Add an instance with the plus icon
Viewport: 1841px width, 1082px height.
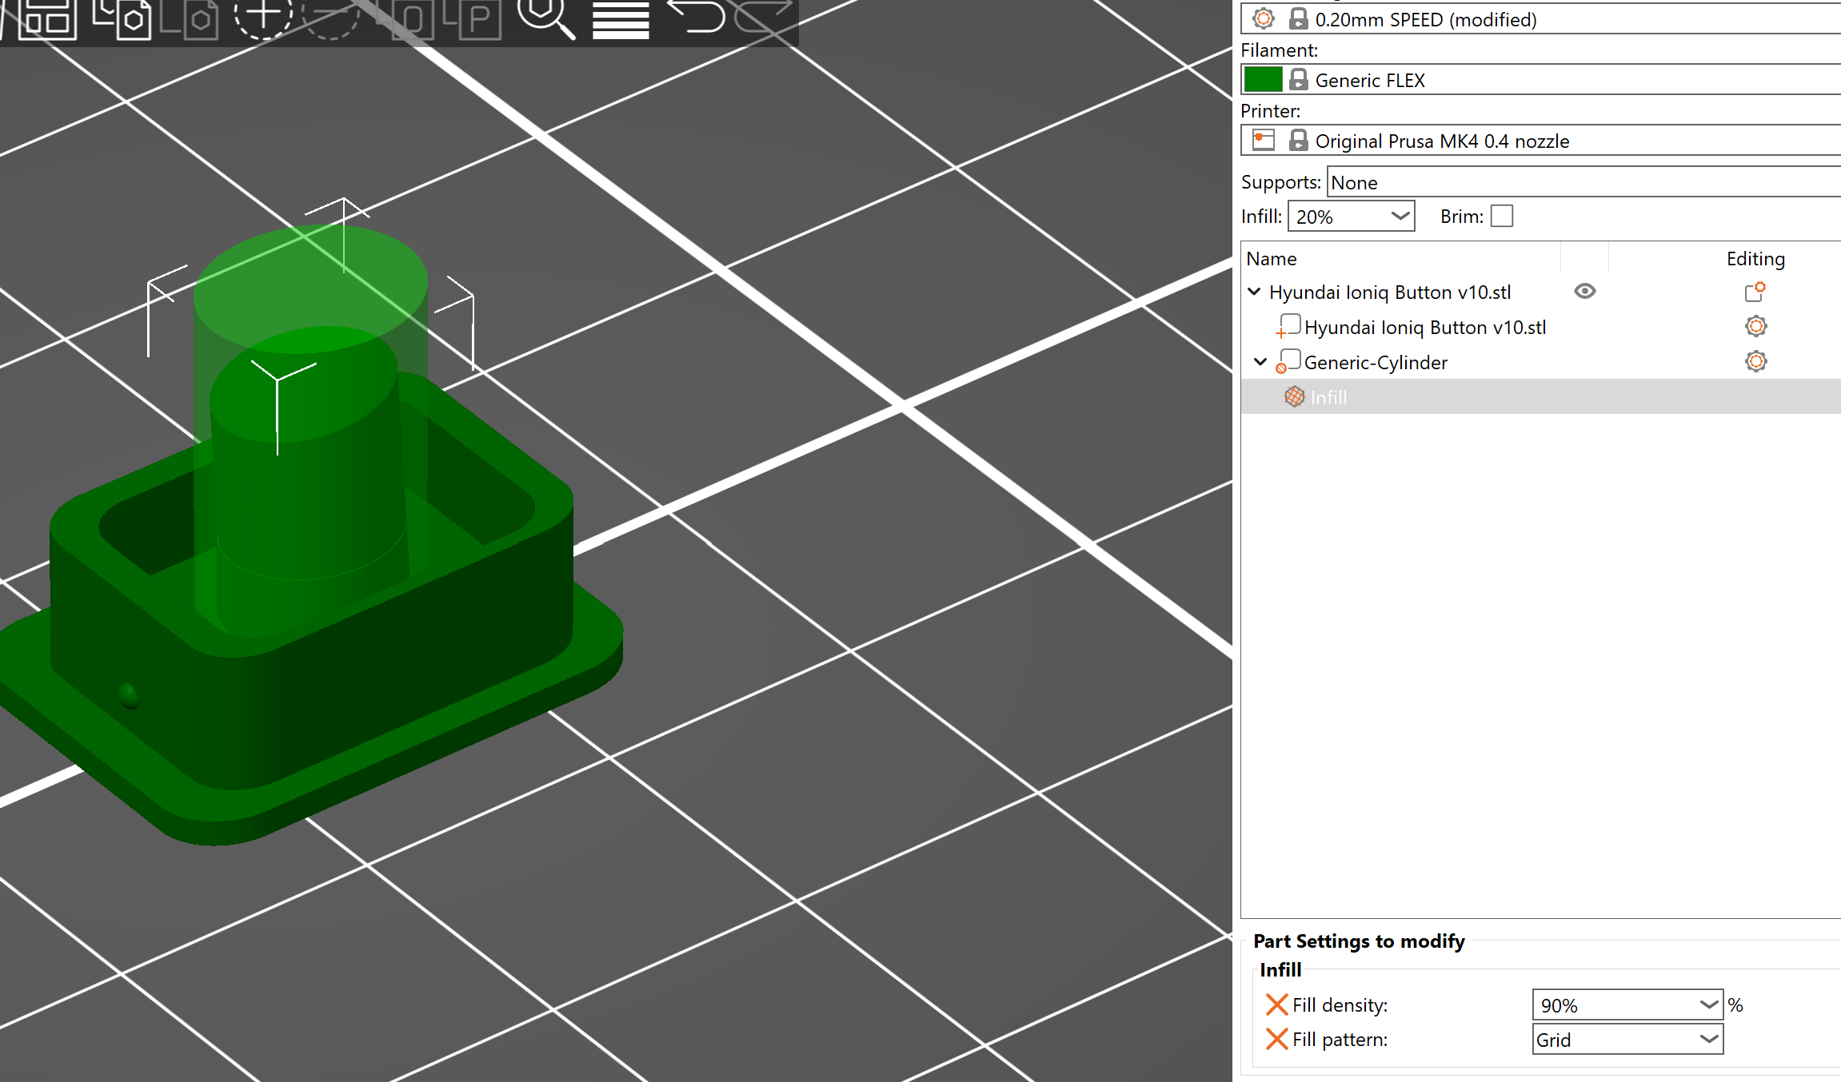point(263,16)
